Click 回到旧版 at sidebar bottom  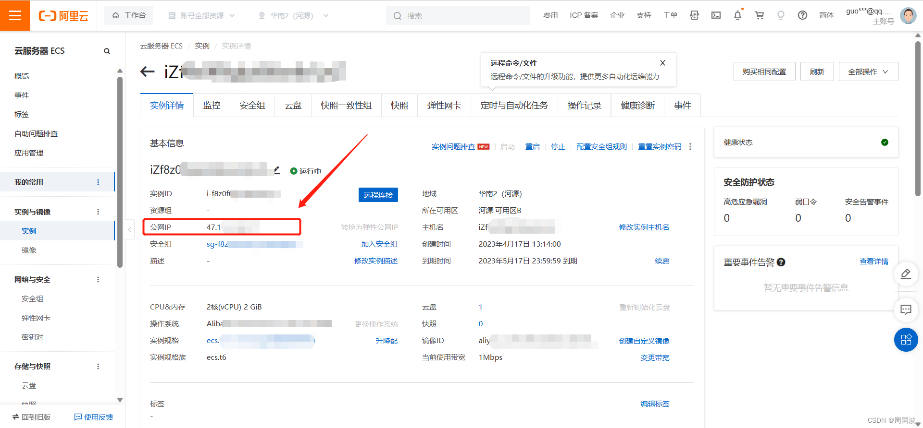pos(32,417)
